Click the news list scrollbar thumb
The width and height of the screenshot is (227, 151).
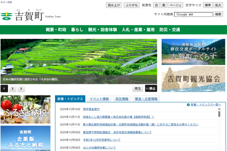point(219,114)
